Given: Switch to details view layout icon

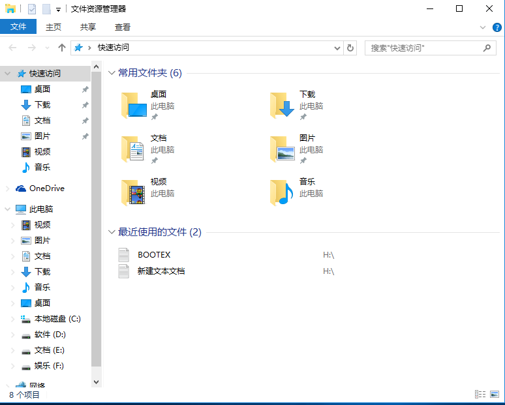Looking at the screenshot, I should [480, 395].
